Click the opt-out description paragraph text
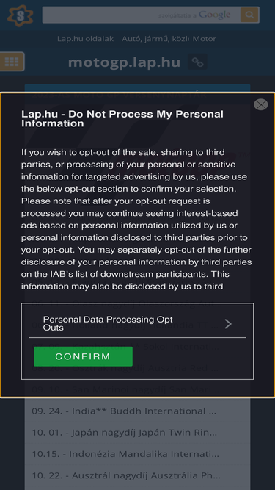This screenshot has height=490, width=275. pos(136,220)
